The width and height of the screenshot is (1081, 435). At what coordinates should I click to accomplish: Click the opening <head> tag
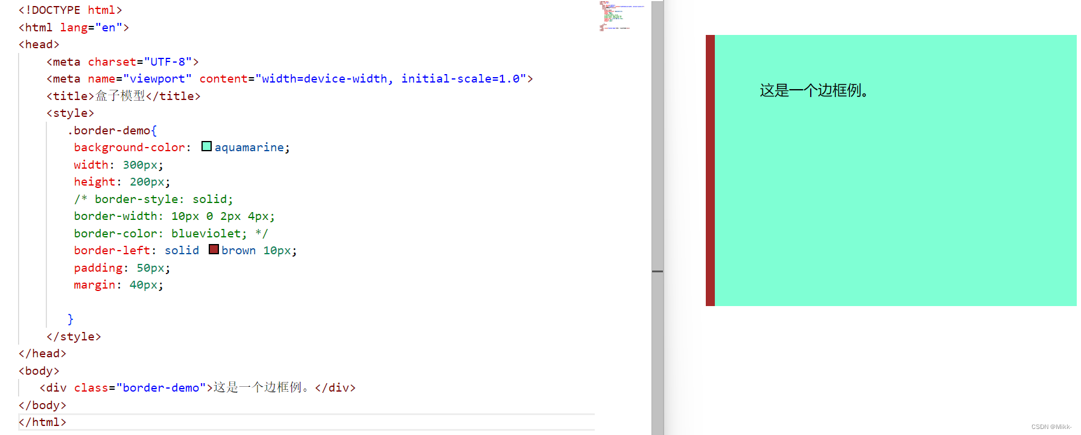pos(39,45)
